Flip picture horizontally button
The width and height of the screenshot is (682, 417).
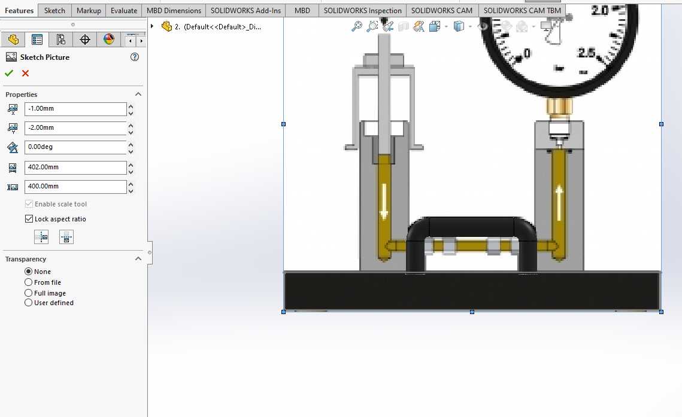[x=41, y=237]
